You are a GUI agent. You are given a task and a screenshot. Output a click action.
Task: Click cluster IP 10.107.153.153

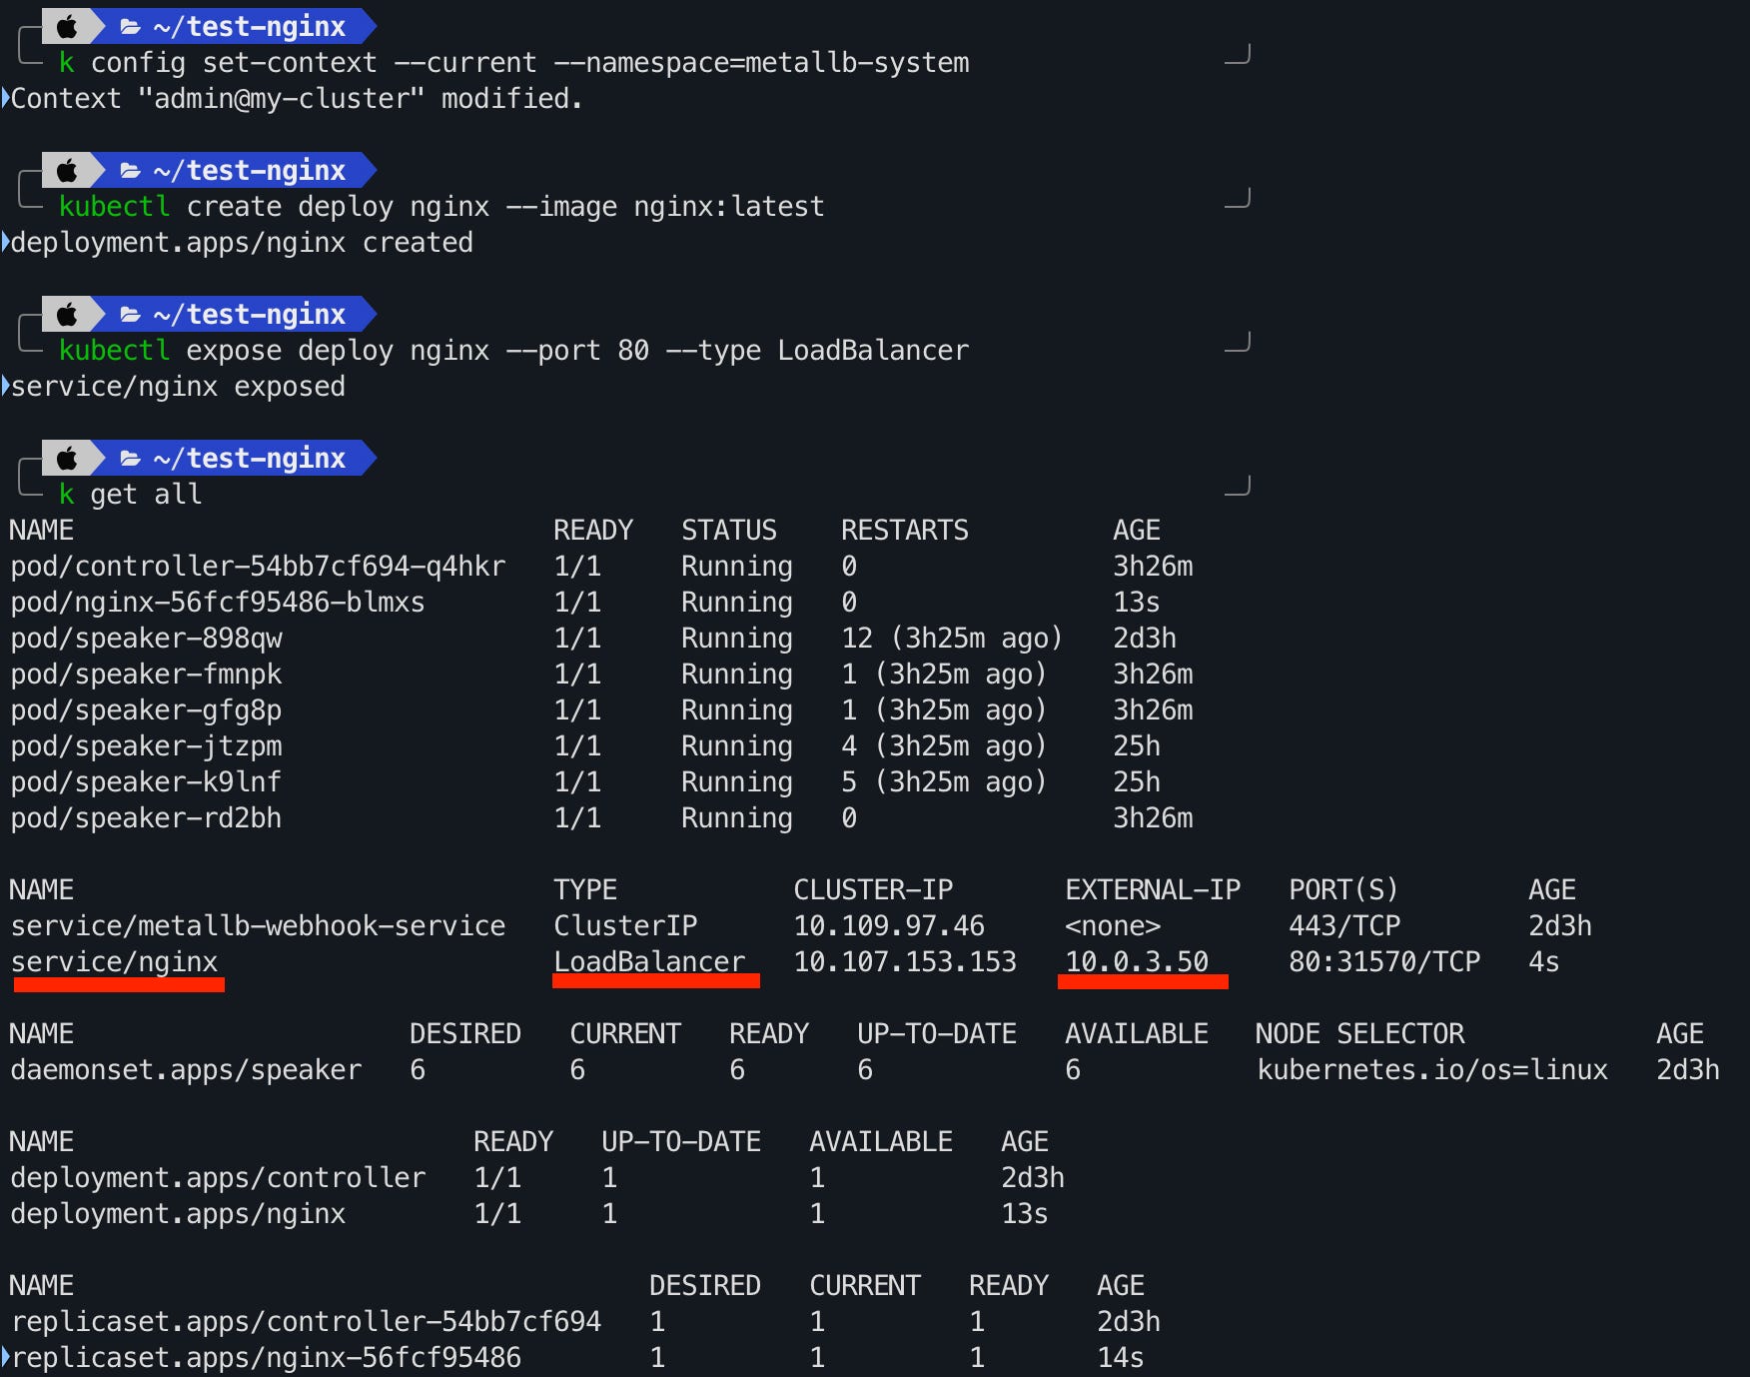(x=905, y=962)
